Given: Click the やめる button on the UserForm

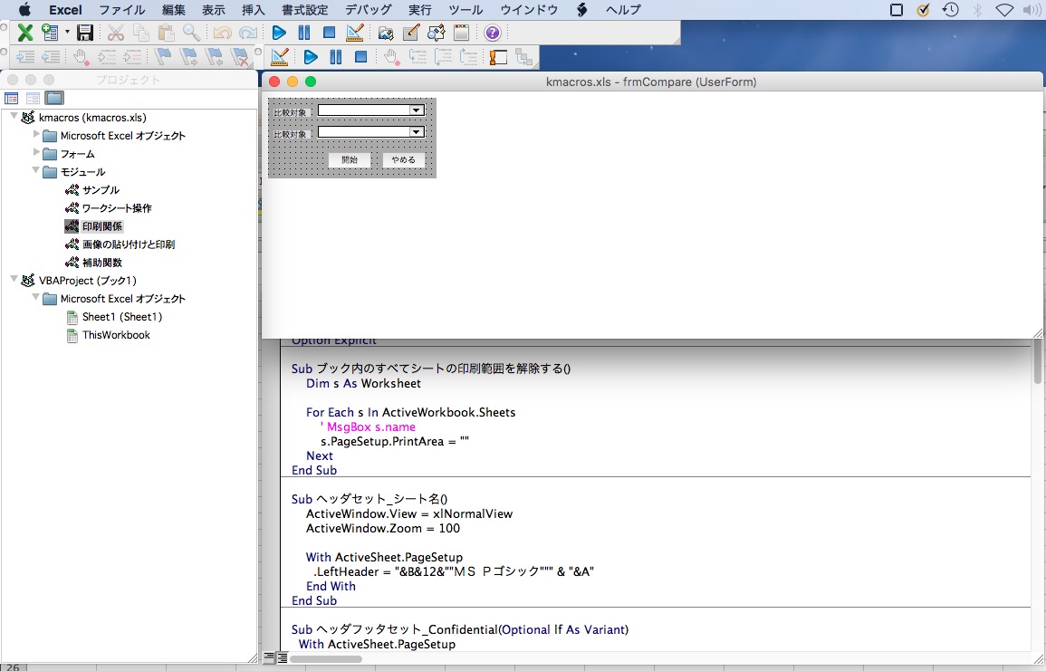Looking at the screenshot, I should [404, 160].
